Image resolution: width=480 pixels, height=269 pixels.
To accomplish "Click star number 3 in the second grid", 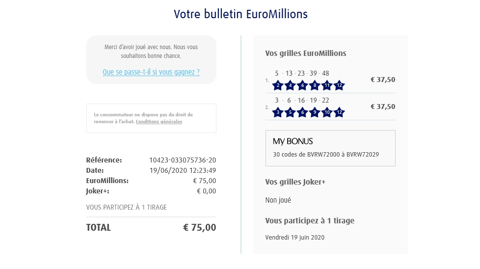I will [278, 113].
